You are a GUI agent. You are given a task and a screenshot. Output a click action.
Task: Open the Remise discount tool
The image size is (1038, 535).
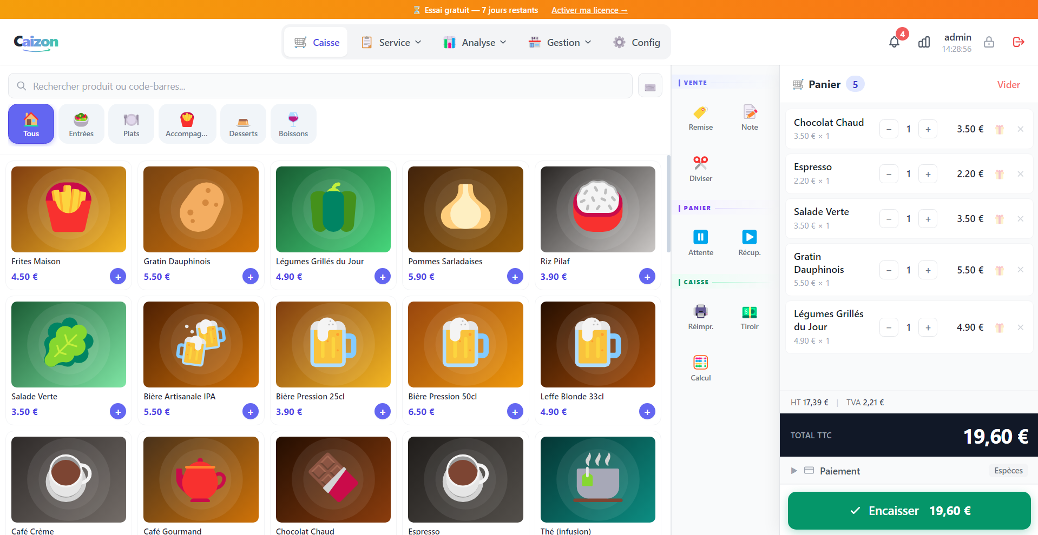(700, 118)
